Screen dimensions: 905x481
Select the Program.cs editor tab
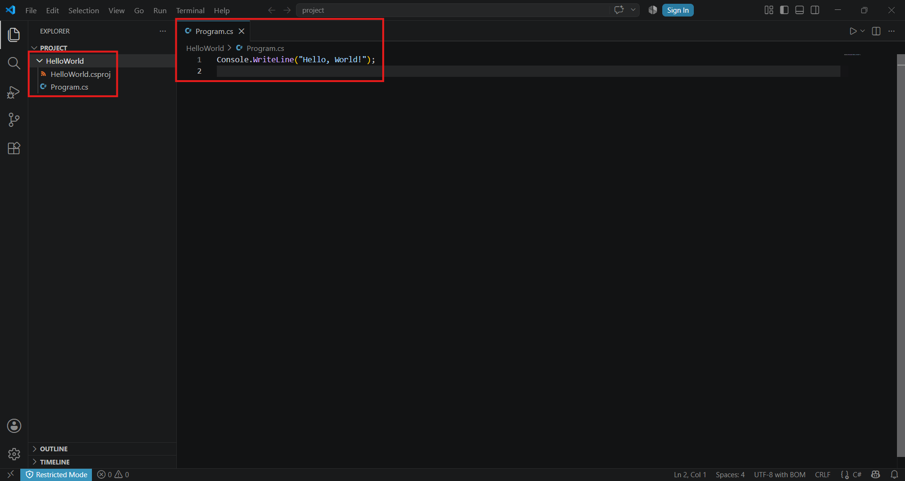click(214, 31)
